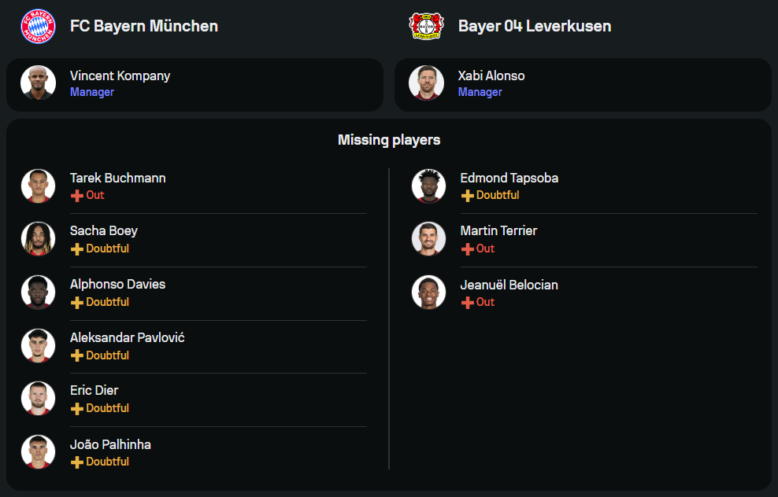
Task: Click the Doubtful icon under João Palhinha
Action: 77,462
